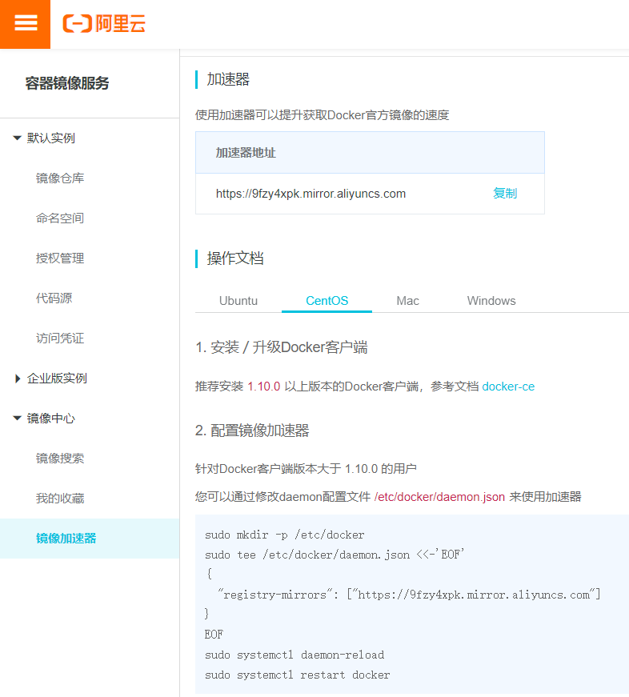Image resolution: width=629 pixels, height=697 pixels.
Task: Collapse the 镜像中心 section arrow
Action: [x=18, y=419]
